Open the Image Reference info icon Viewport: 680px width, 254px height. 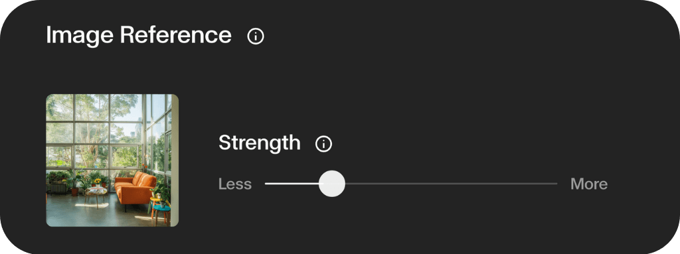click(x=256, y=36)
